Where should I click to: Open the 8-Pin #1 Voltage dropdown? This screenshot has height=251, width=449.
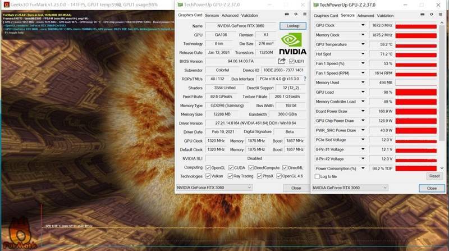[x=363, y=149]
